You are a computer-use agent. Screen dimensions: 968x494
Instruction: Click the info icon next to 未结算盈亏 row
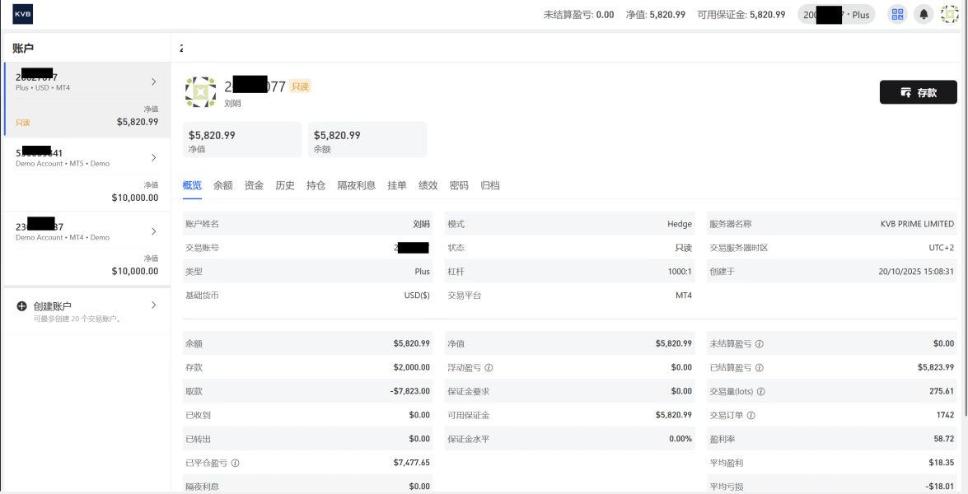760,343
